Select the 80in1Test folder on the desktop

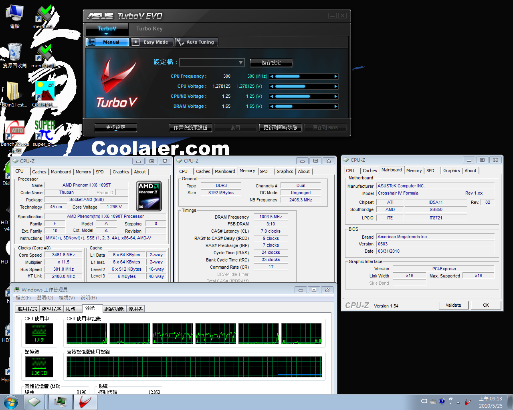(14, 94)
